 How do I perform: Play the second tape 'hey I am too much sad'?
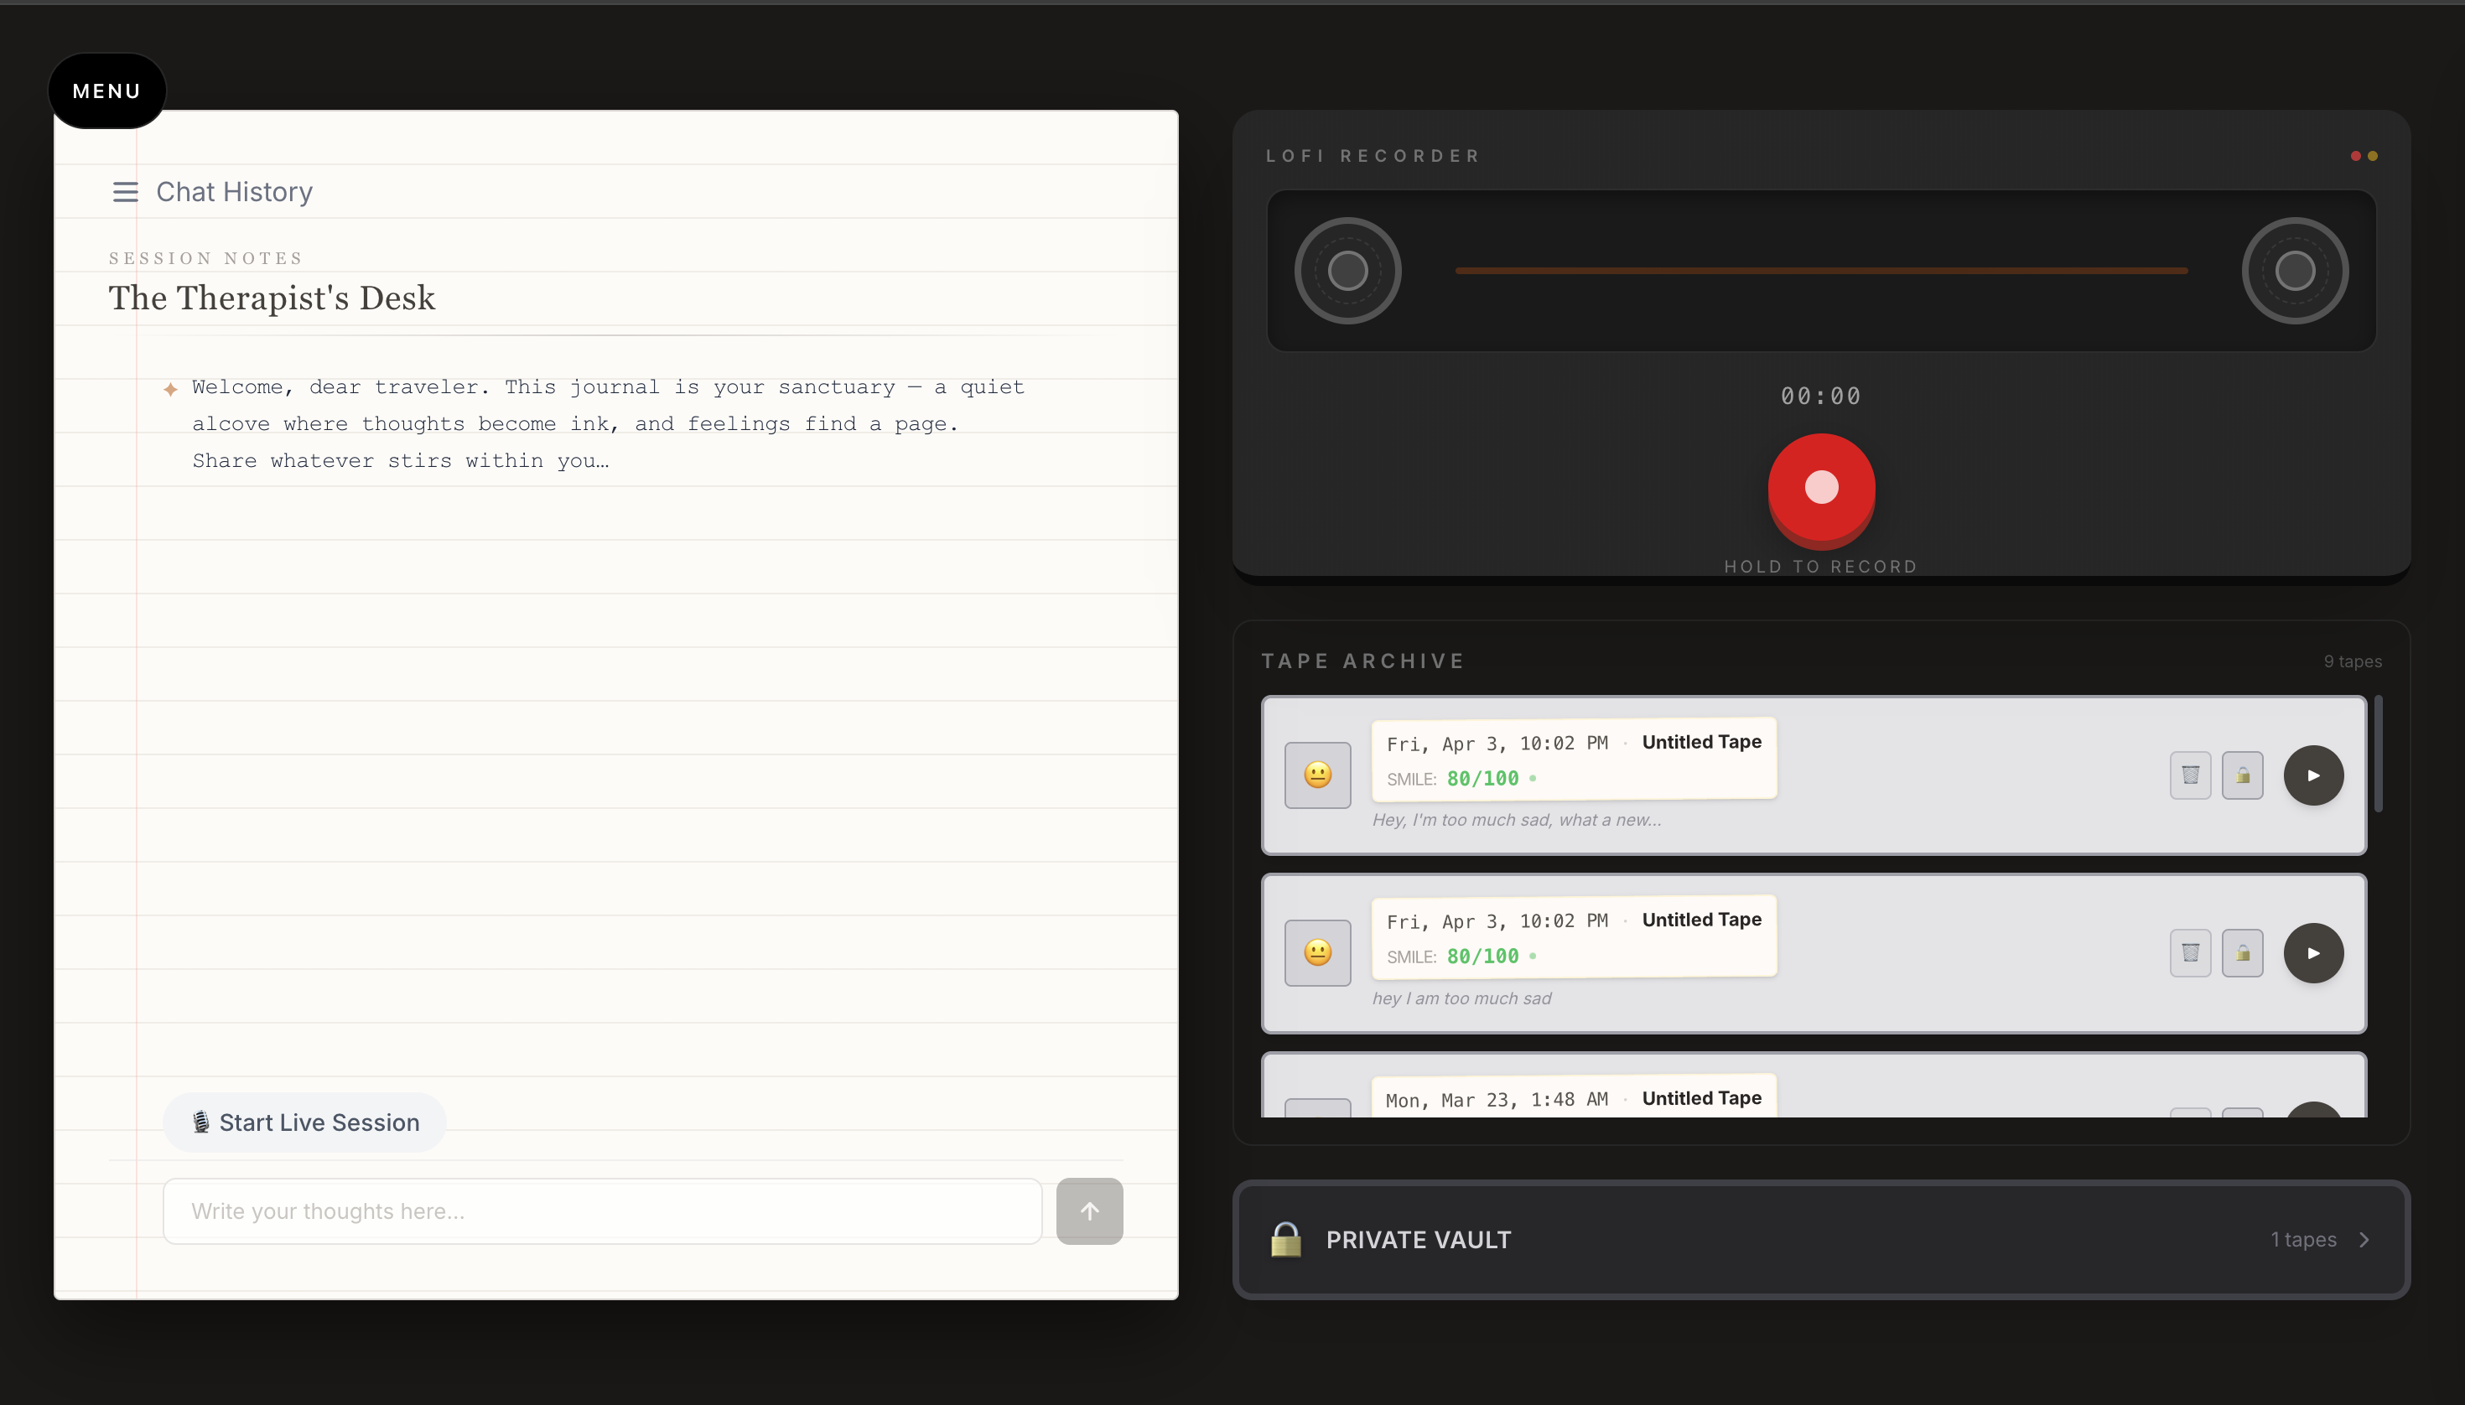[2312, 953]
